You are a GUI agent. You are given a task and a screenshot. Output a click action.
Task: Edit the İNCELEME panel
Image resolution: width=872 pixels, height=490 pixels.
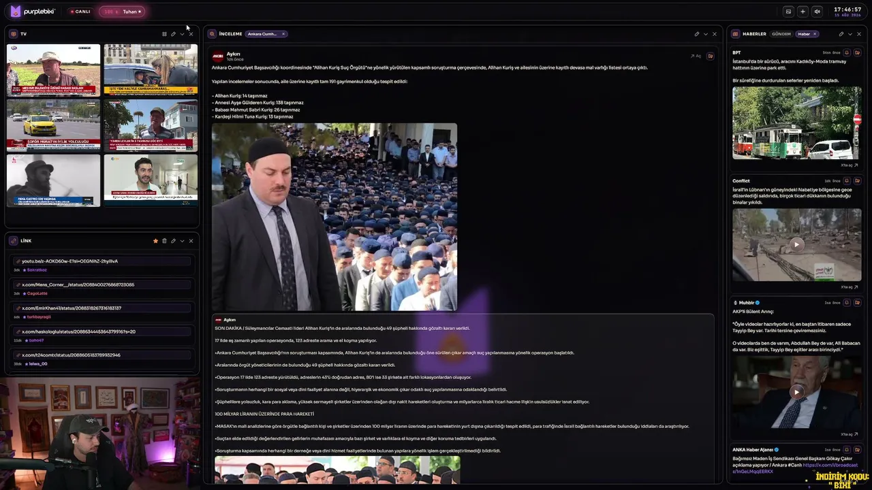click(x=697, y=34)
